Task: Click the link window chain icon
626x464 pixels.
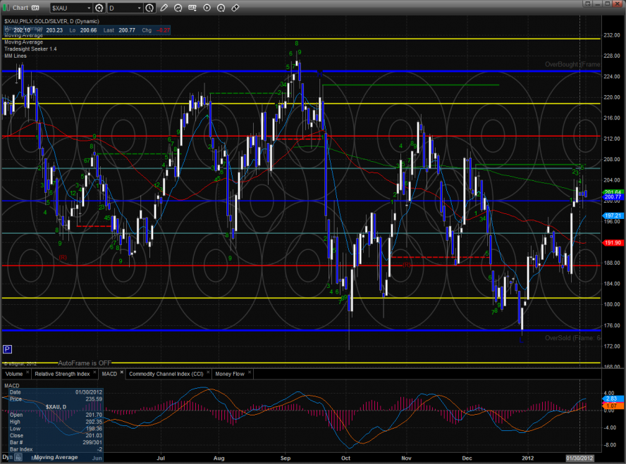Action: 235,8
